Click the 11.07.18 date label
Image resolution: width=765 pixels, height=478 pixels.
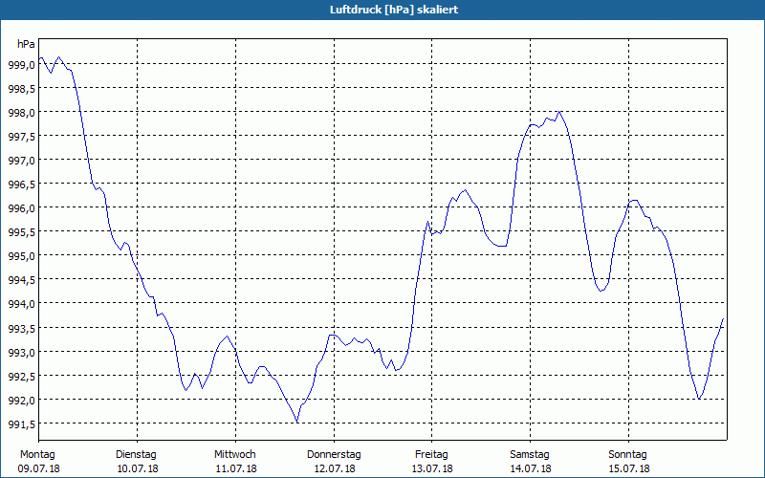pyautogui.click(x=236, y=468)
